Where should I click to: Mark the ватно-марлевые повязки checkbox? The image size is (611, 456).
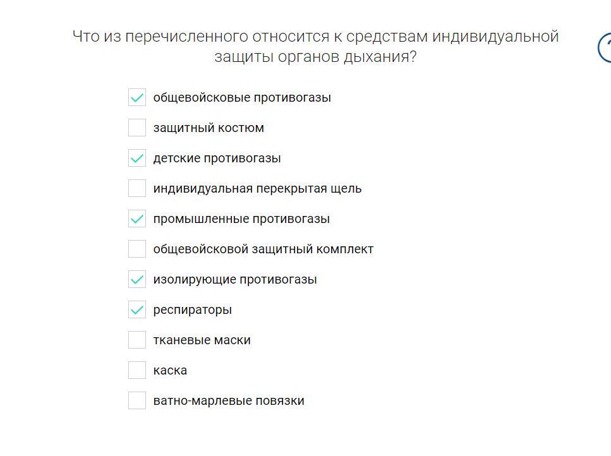(x=137, y=400)
